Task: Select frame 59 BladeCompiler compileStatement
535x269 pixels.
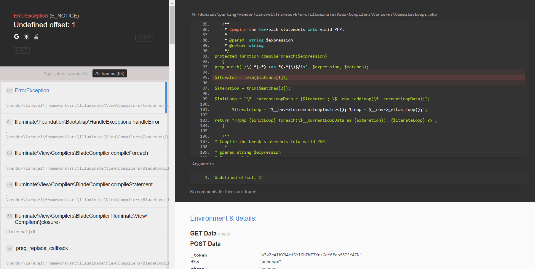Action: [84, 192]
